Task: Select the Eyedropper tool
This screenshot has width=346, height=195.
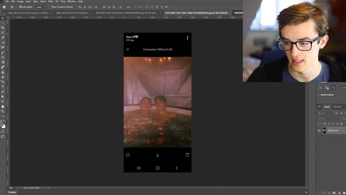Action: point(3,37)
